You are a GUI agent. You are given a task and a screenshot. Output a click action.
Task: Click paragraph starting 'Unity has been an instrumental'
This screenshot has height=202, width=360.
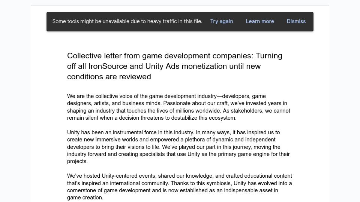(x=178, y=147)
